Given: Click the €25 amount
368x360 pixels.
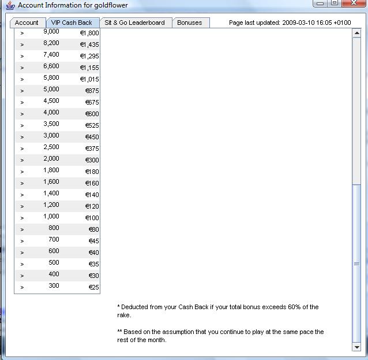Looking at the screenshot, I should [93, 287].
